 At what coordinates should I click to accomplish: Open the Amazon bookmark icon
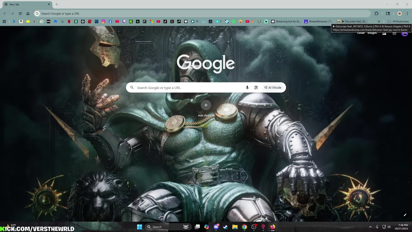(21, 22)
